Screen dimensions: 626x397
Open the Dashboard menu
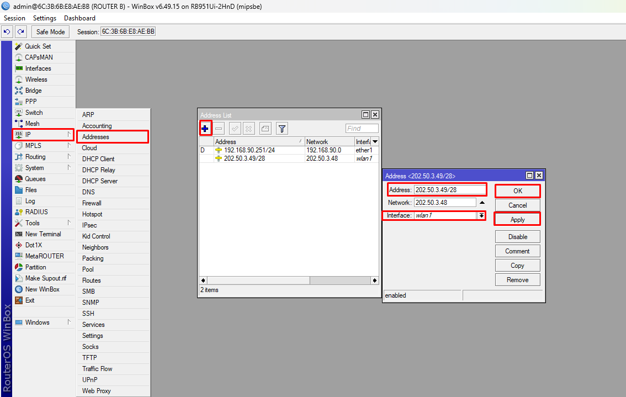click(x=79, y=18)
